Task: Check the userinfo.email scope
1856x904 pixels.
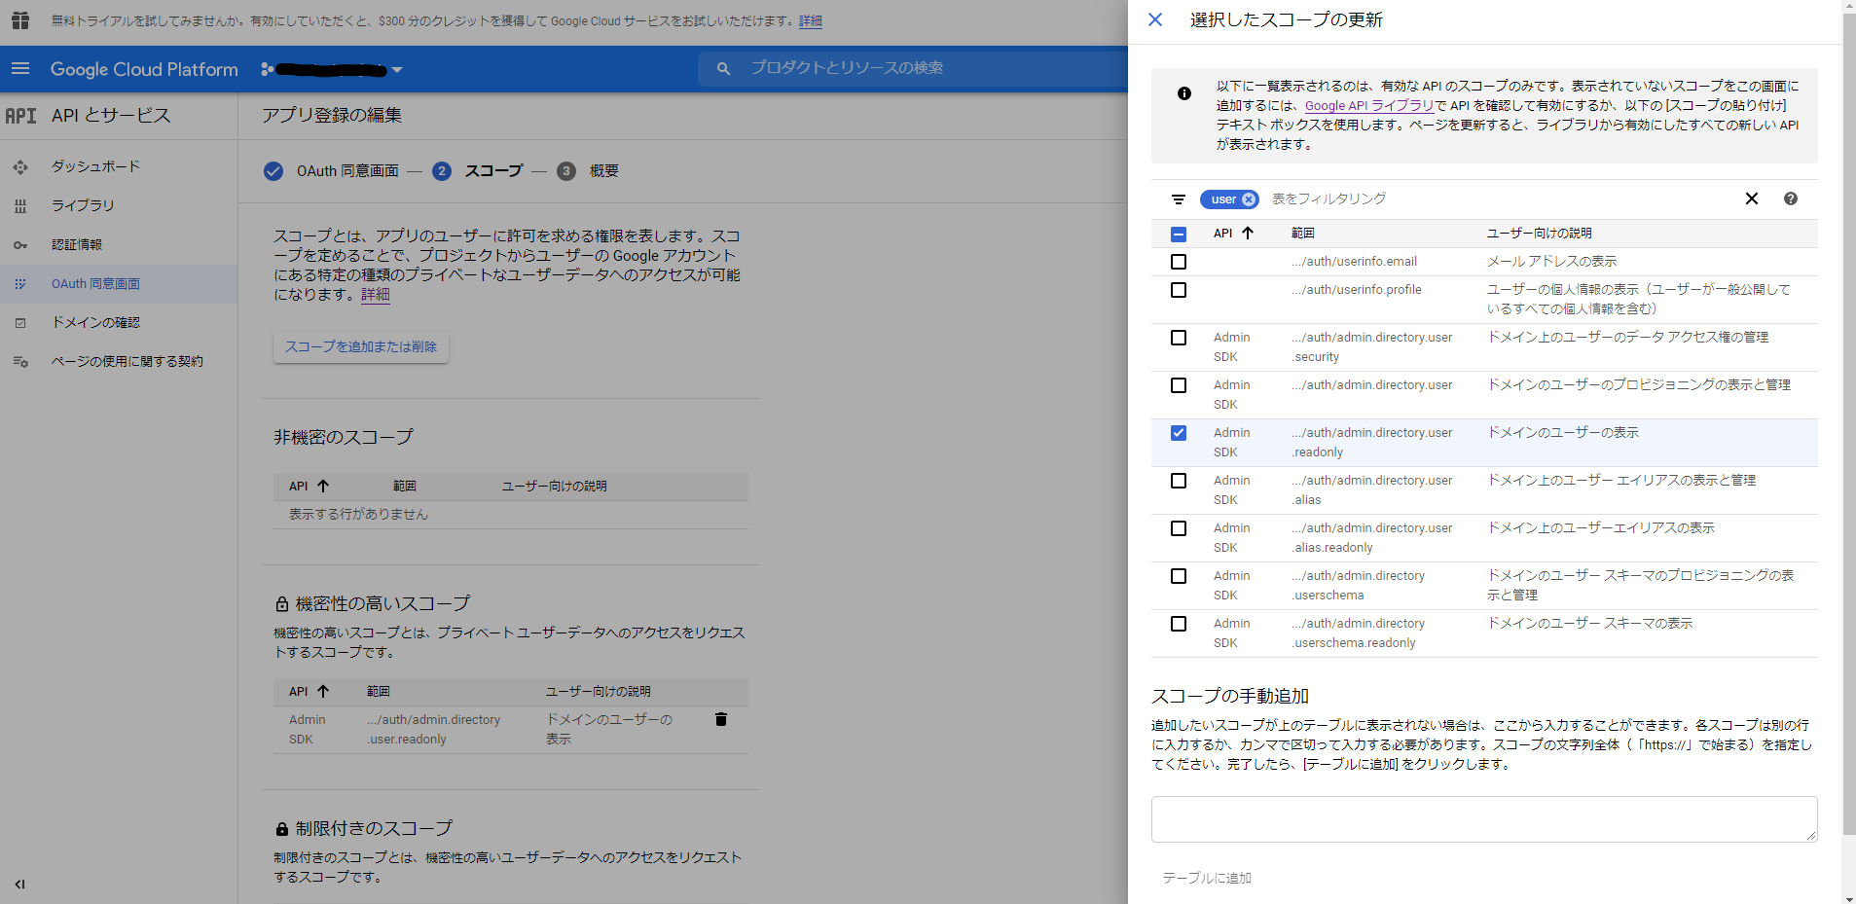Action: (x=1179, y=262)
